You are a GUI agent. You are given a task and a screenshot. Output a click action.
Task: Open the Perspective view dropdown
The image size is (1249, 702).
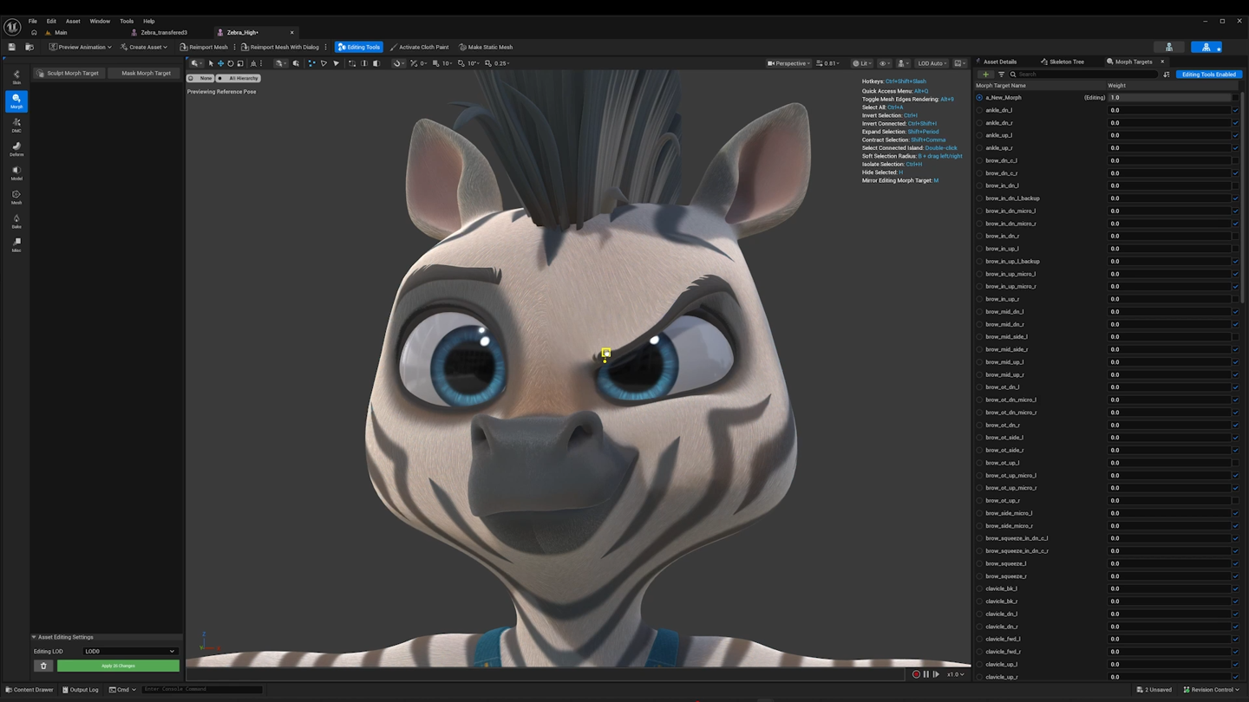pos(788,63)
